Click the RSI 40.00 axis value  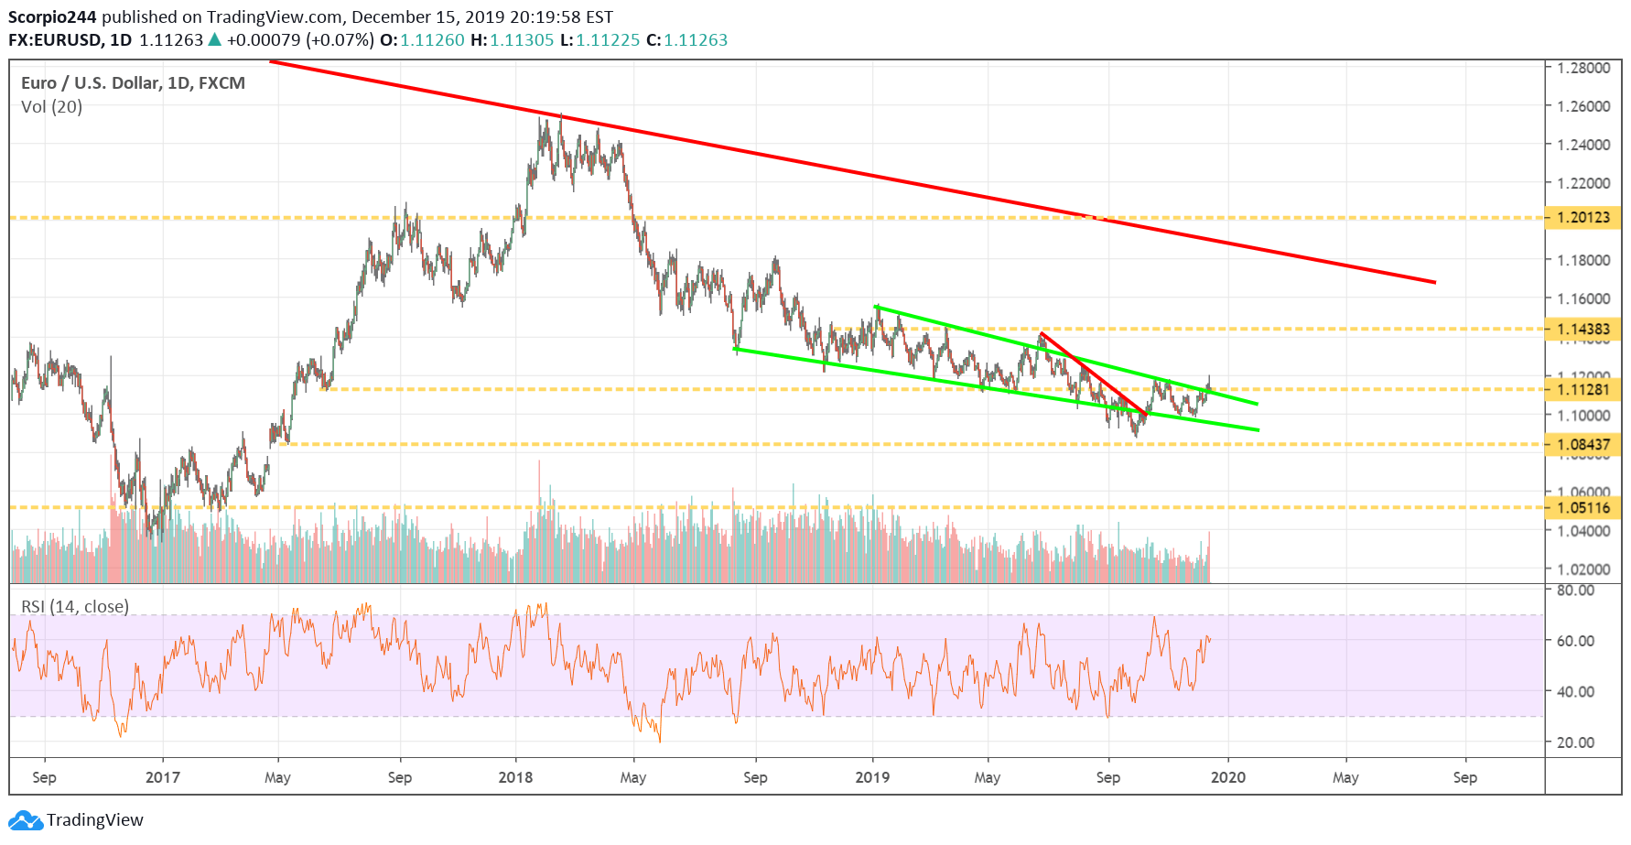point(1576,692)
